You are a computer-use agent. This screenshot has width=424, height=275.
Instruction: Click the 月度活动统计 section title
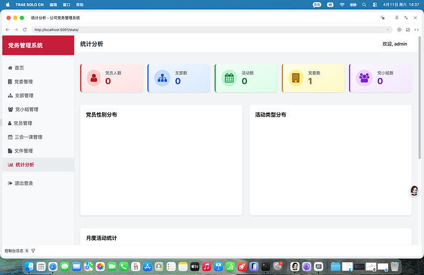pyautogui.click(x=101, y=238)
